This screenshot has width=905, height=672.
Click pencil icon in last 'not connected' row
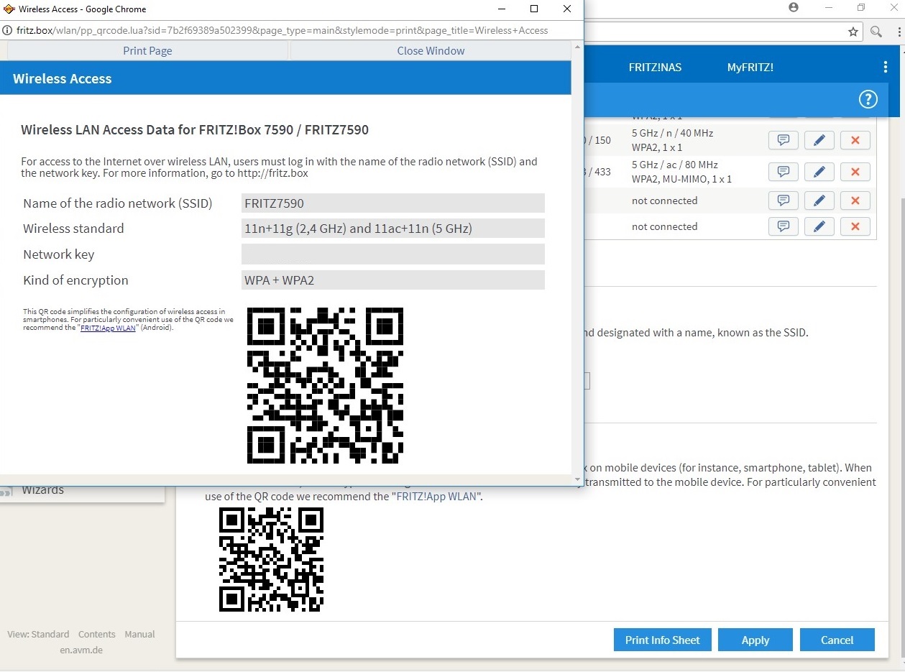(x=819, y=226)
